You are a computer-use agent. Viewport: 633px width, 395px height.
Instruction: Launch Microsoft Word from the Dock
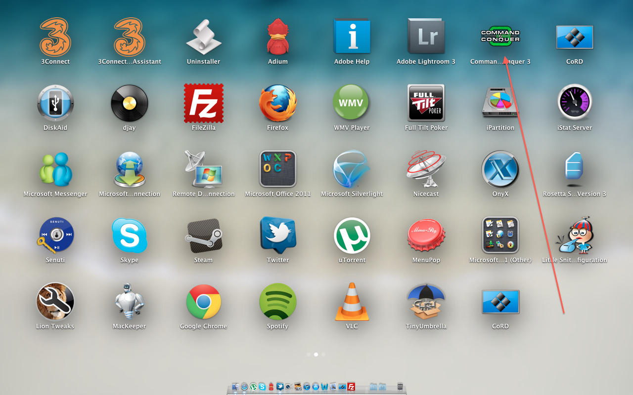[x=324, y=387]
